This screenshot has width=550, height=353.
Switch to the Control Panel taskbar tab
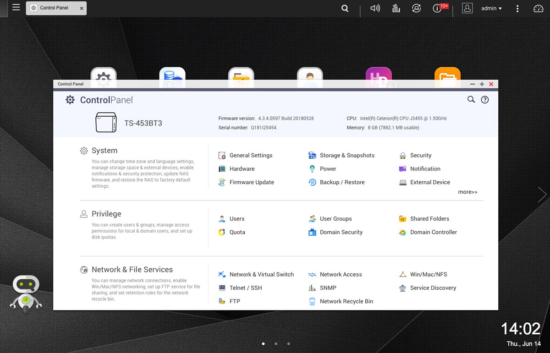[56, 8]
